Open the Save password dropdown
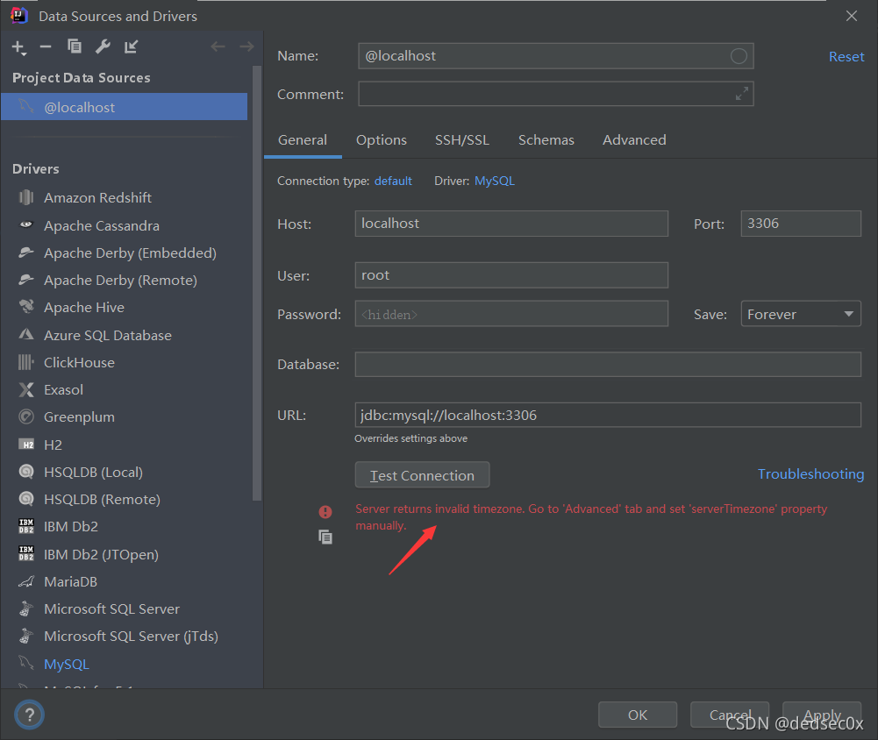 [800, 314]
